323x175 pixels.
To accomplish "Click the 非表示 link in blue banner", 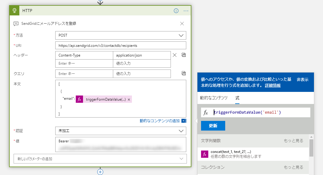I will click(302, 80).
